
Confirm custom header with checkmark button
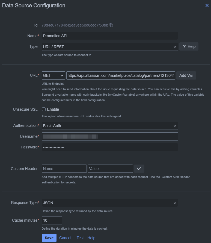(139, 169)
